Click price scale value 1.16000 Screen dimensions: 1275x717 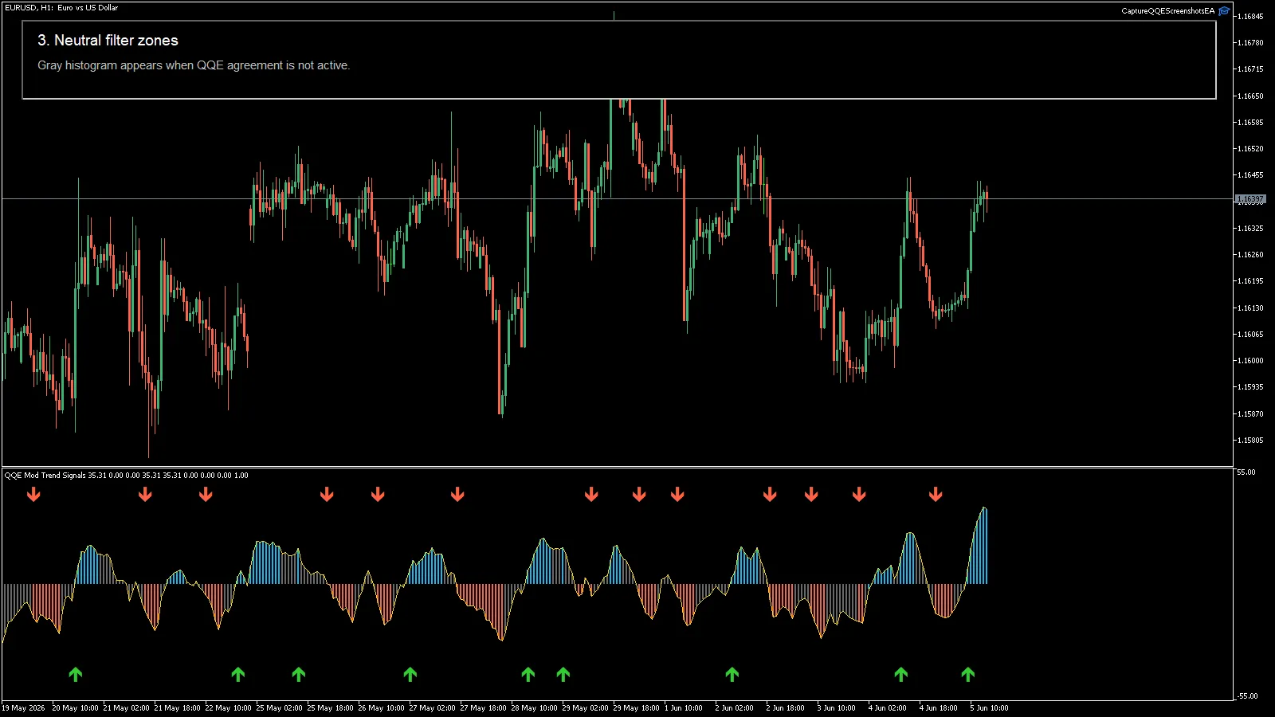click(x=1250, y=361)
